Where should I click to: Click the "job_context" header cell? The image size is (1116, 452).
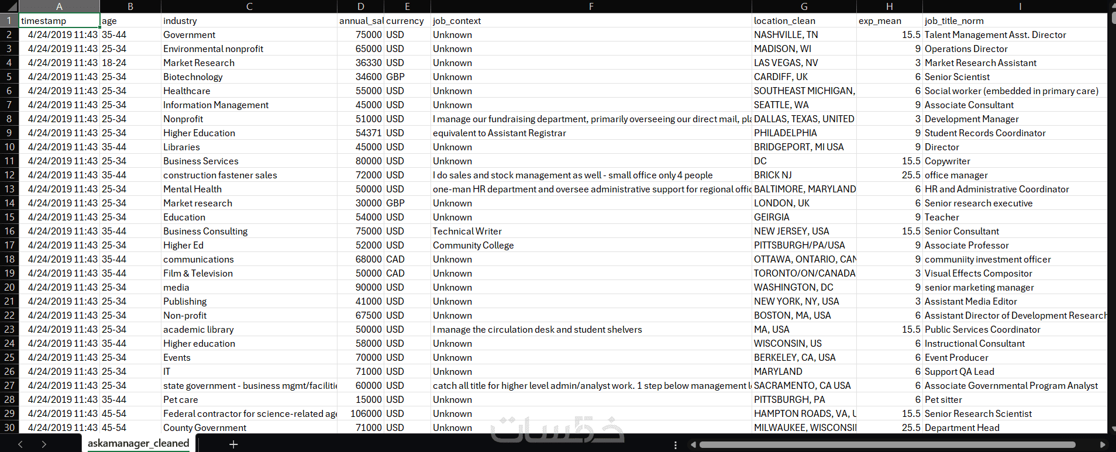591,20
